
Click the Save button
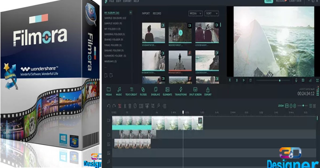tap(269, 1)
